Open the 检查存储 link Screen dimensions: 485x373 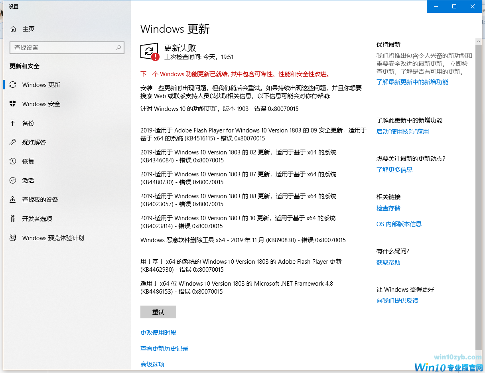388,208
